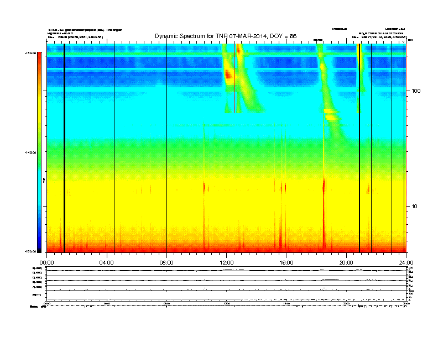Click the thick black vertical marker before 21:00
Viewport: 438px width, 338px height.
click(x=359, y=148)
